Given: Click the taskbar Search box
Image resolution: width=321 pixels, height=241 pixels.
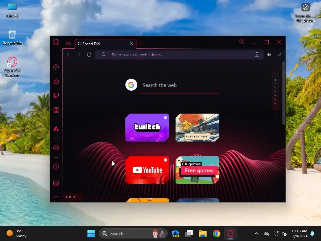Looking at the screenshot, I should 133,233.
